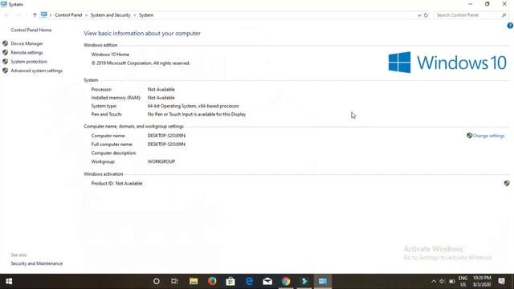Image resolution: width=514 pixels, height=289 pixels.
Task: Open Remote settings link
Action: (27, 52)
